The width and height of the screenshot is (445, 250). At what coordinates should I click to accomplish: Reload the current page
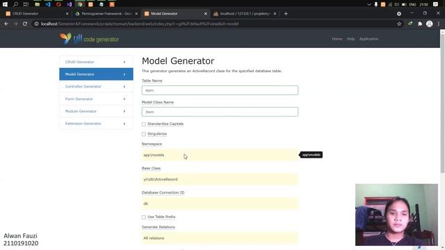(25, 24)
